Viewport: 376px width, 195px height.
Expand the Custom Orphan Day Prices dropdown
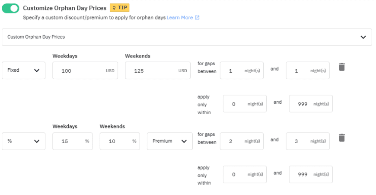[x=187, y=37]
